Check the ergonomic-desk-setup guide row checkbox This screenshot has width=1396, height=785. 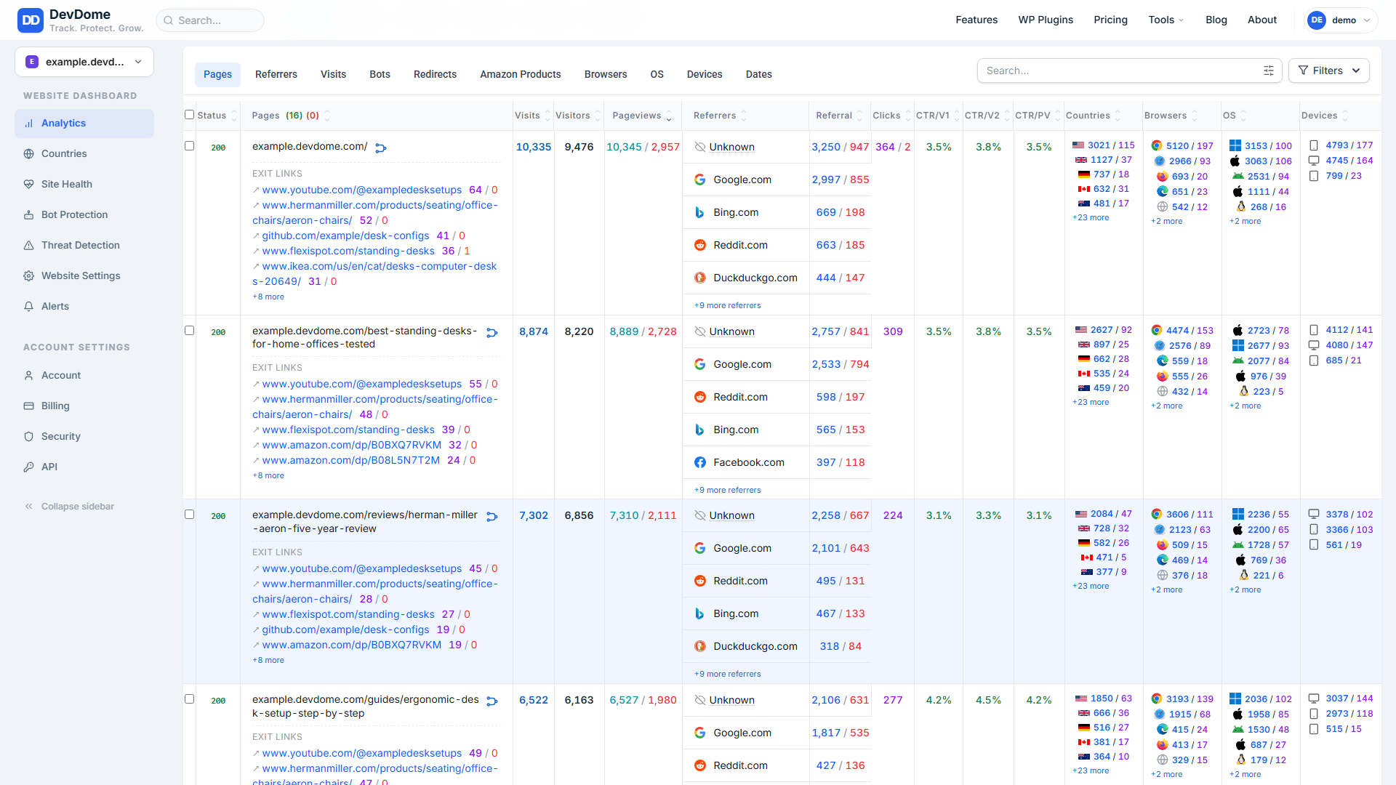(x=190, y=699)
